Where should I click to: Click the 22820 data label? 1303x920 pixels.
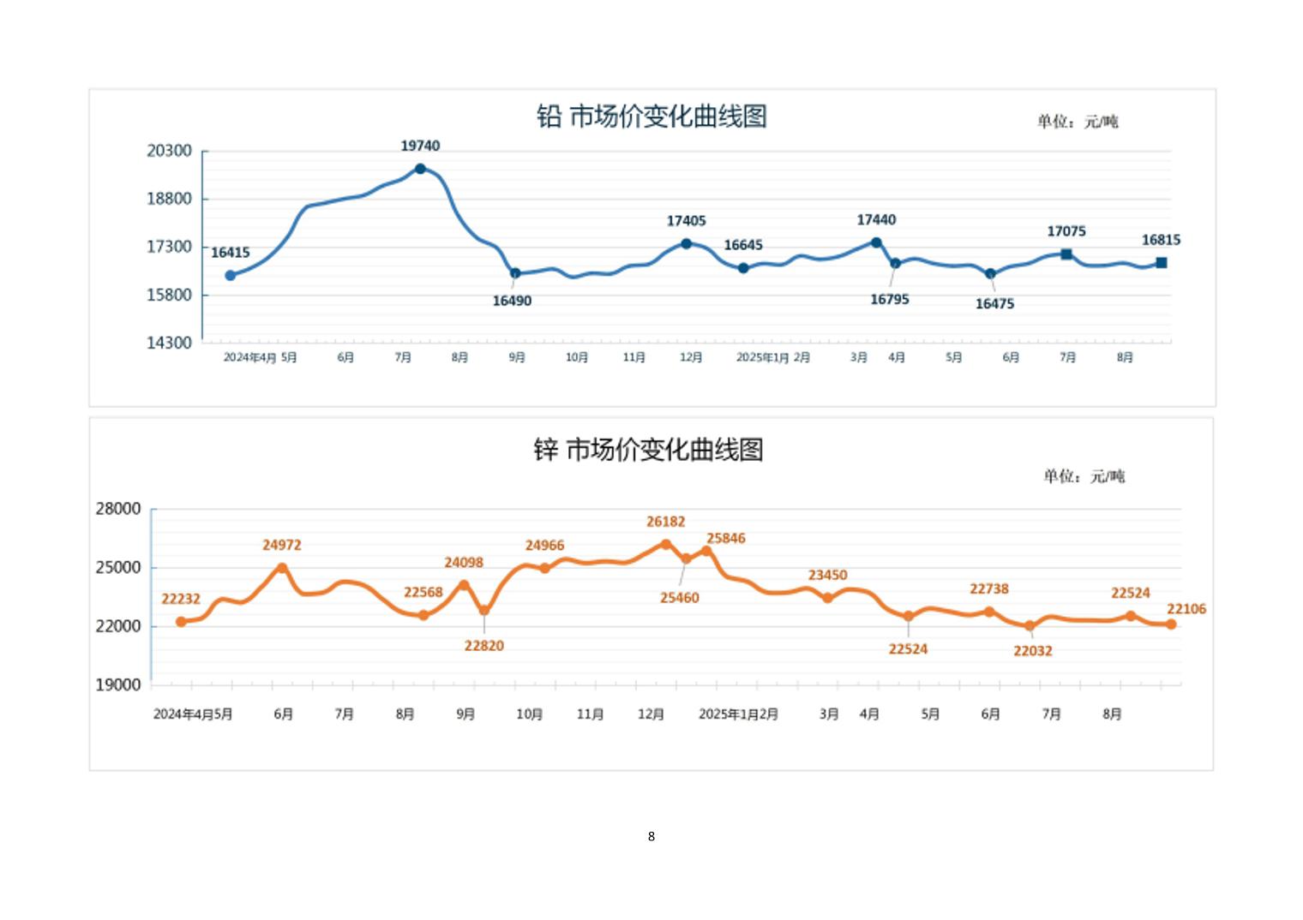484,646
